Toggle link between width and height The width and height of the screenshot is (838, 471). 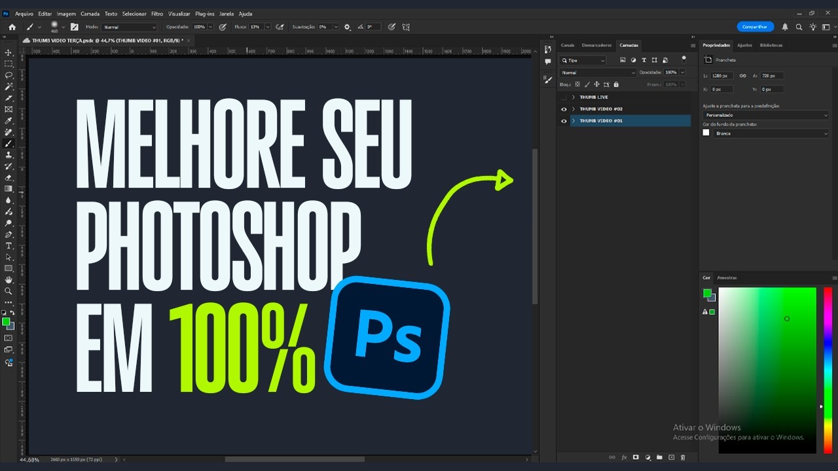click(x=743, y=76)
